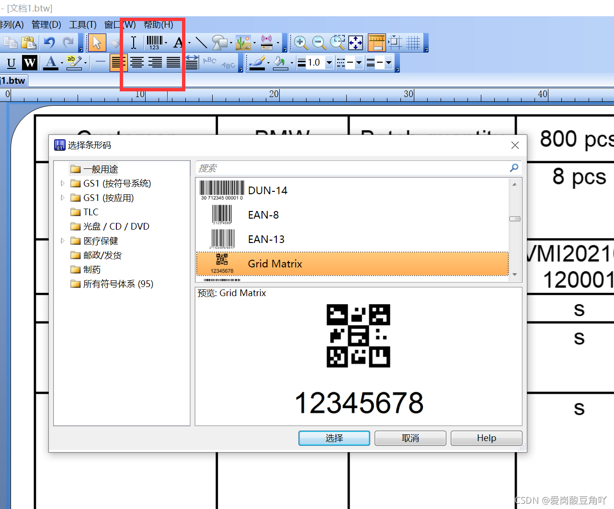Open the 帮助(H) menu
This screenshot has height=509, width=614.
[x=159, y=24]
